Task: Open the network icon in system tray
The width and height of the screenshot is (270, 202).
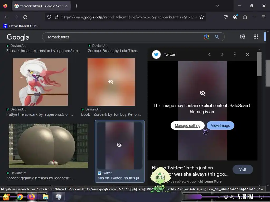Action: pyautogui.click(x=226, y=197)
